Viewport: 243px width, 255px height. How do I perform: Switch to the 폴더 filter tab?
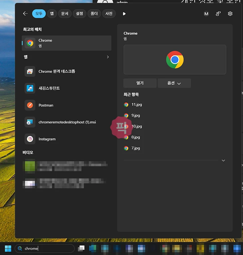(94, 14)
